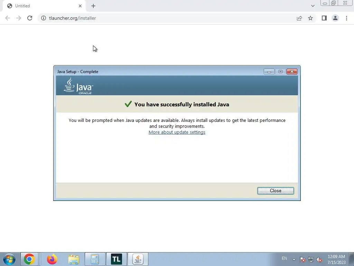Open the Windows Start menu

[x=9, y=259]
